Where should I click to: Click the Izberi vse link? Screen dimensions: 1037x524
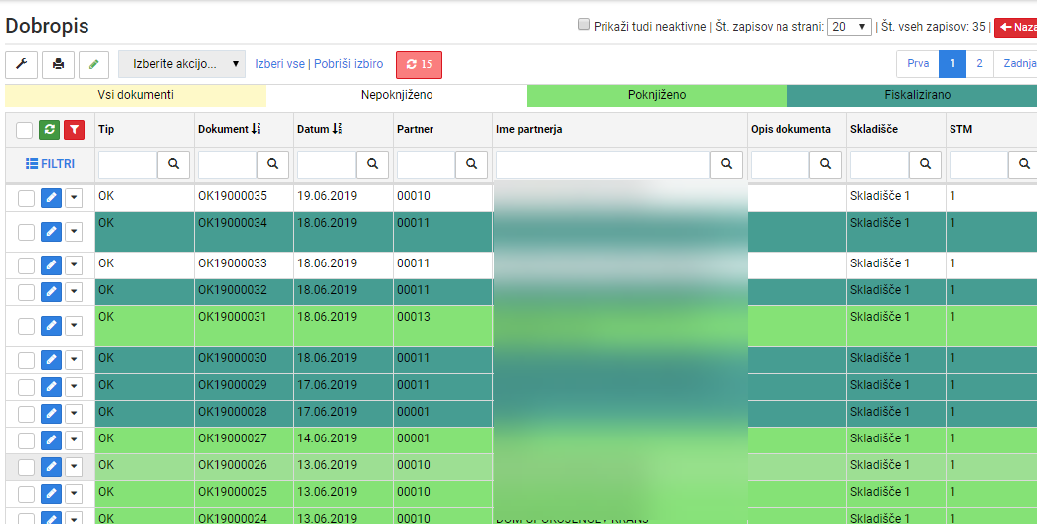[x=279, y=64]
